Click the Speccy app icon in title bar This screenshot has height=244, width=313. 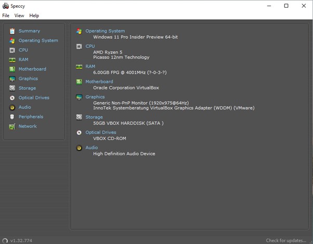pos(6,6)
